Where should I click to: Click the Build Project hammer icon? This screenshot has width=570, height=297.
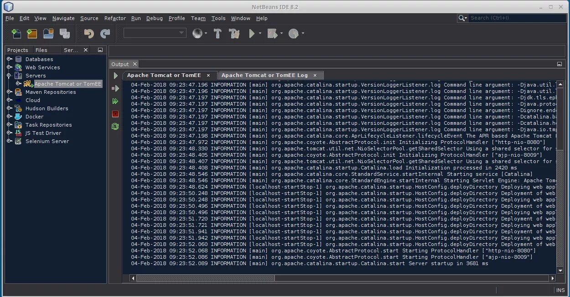tap(218, 33)
